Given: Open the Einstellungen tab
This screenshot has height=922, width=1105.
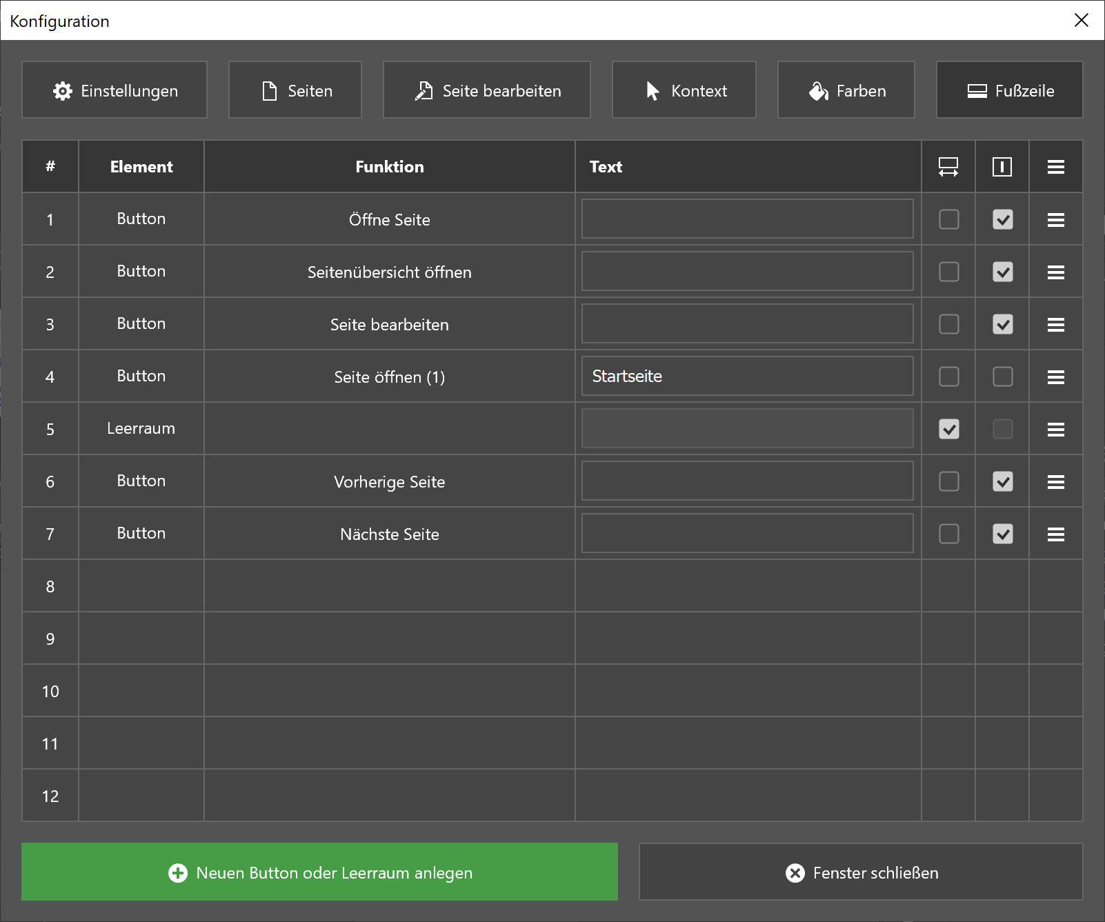Looking at the screenshot, I should (x=115, y=90).
